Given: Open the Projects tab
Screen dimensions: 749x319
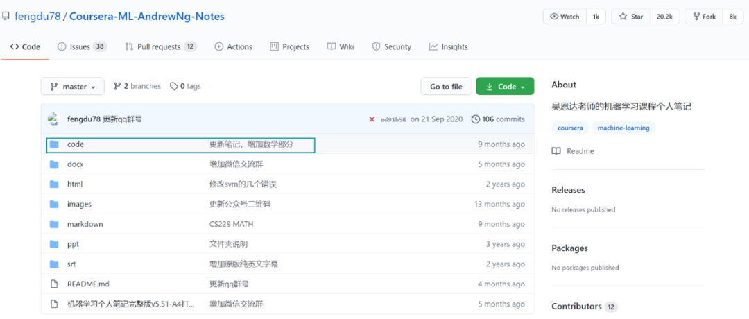Looking at the screenshot, I should coord(289,46).
